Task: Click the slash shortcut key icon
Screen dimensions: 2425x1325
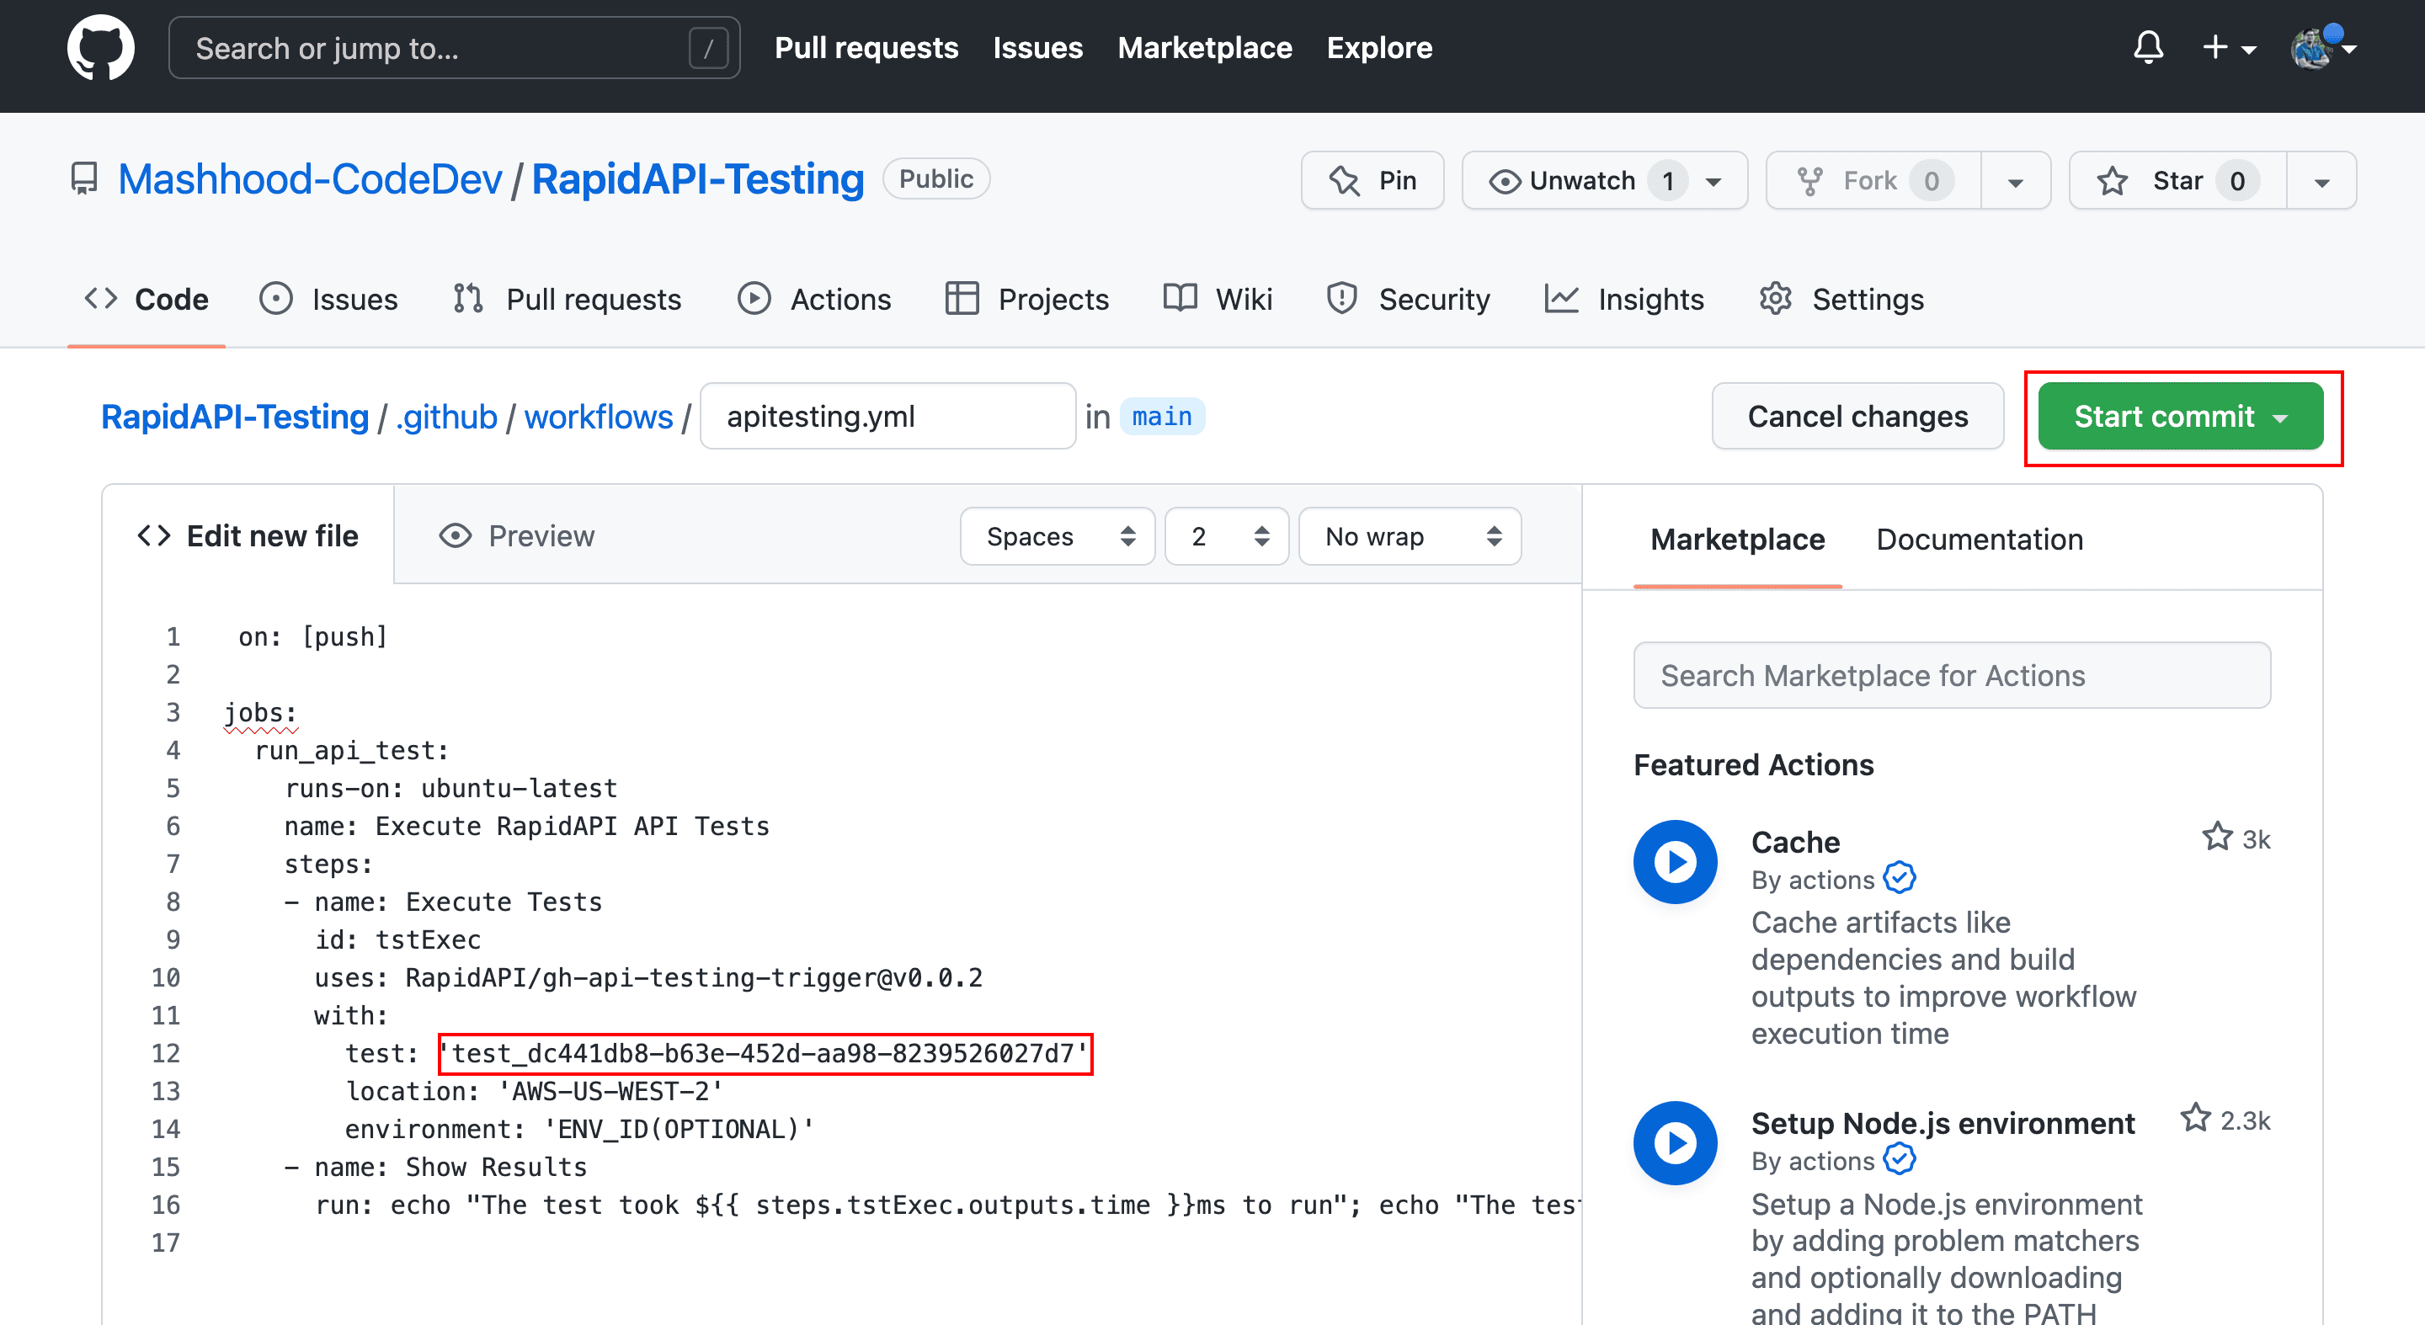Action: pos(708,48)
